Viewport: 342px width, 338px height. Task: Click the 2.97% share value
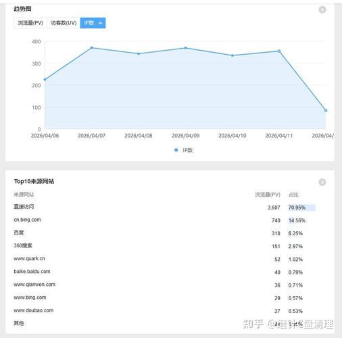[295, 246]
